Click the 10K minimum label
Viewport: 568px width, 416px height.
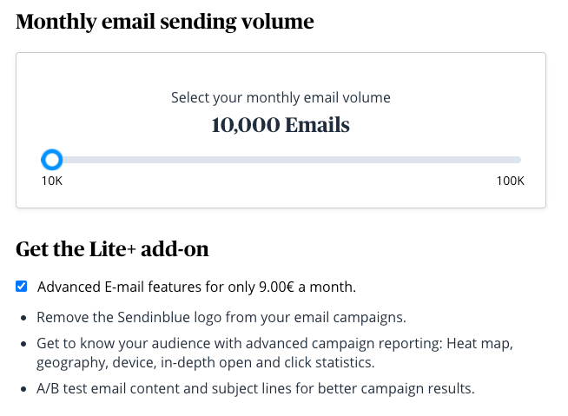52,181
